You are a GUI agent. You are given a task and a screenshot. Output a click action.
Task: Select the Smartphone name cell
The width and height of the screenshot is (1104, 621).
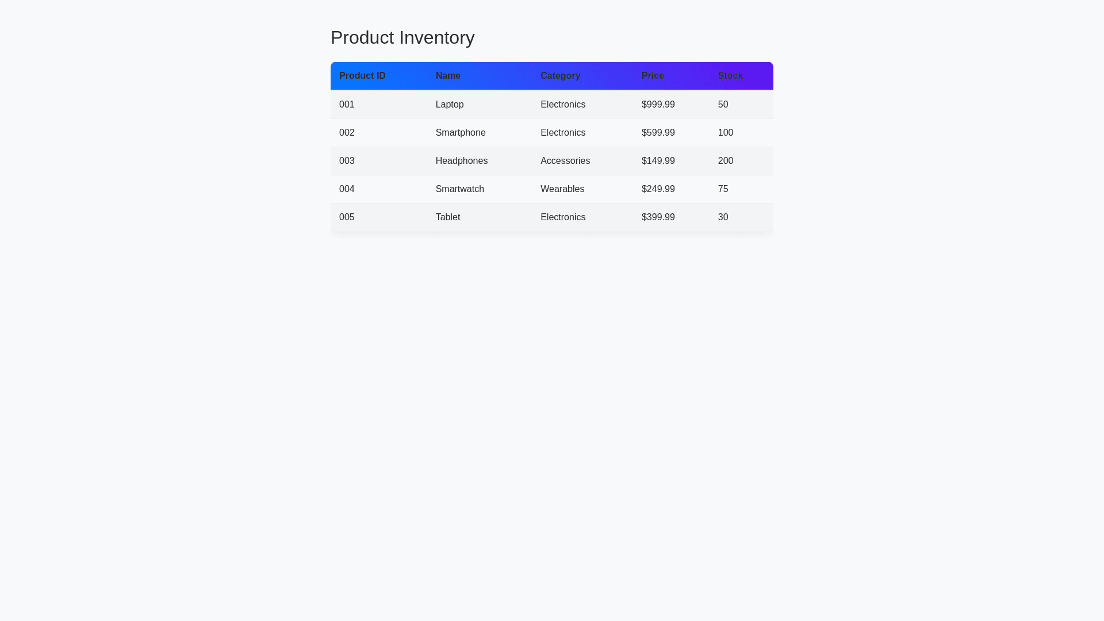tap(461, 133)
